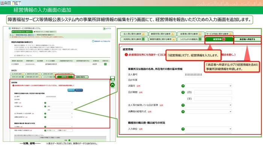Click 入力単位 help icon in small left screenshot
Image resolution: width=263 pixels, height=146 pixels.
point(45,127)
